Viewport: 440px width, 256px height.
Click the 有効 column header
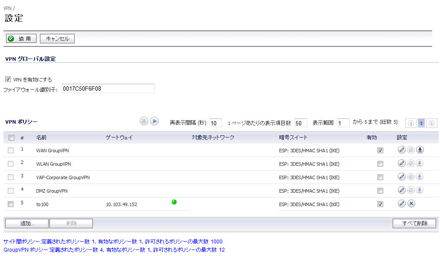click(x=371, y=138)
